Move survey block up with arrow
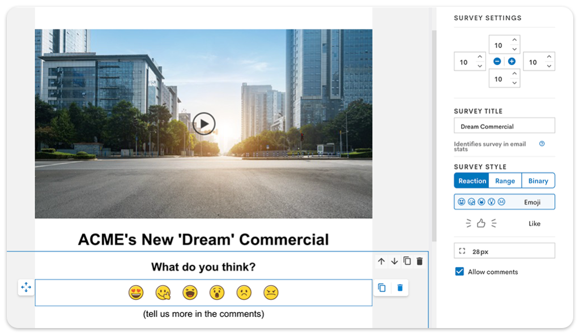 click(x=381, y=261)
